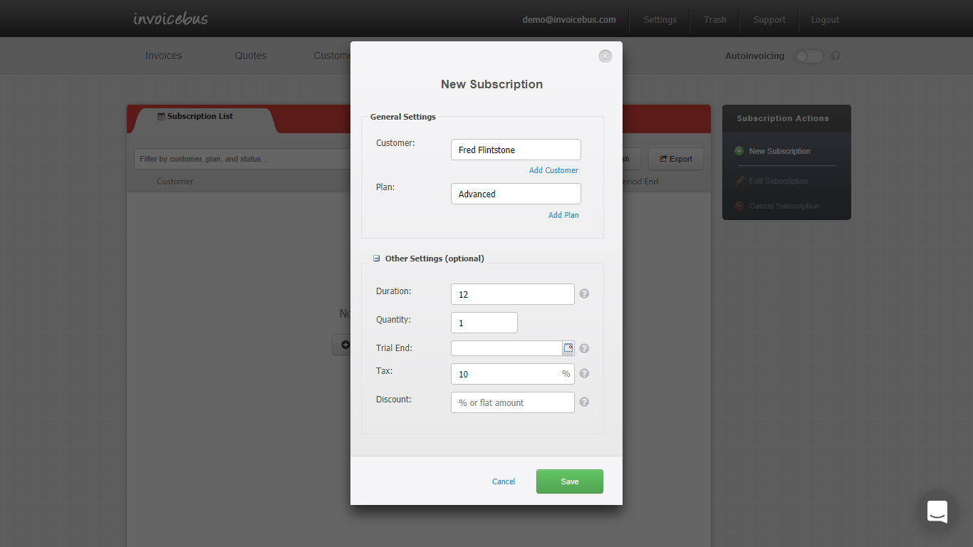973x547 pixels.
Task: Click the help icon next to Duration
Action: [x=583, y=293]
